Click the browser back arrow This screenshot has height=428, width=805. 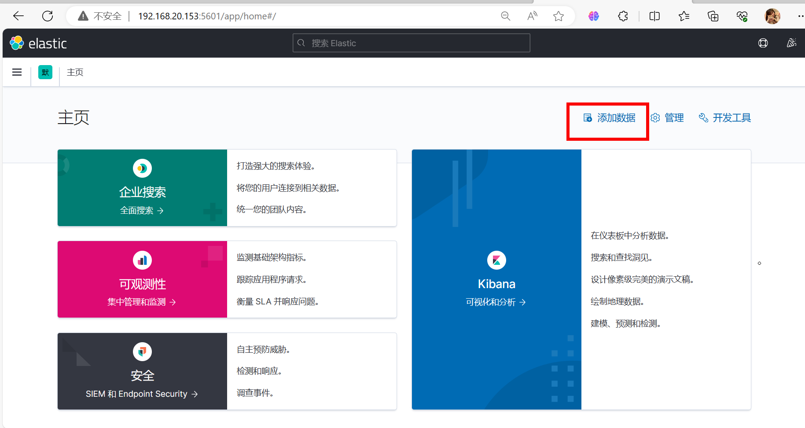pyautogui.click(x=18, y=16)
